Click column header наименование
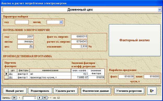The width and height of the screenshot is (163, 101). point(50,71)
